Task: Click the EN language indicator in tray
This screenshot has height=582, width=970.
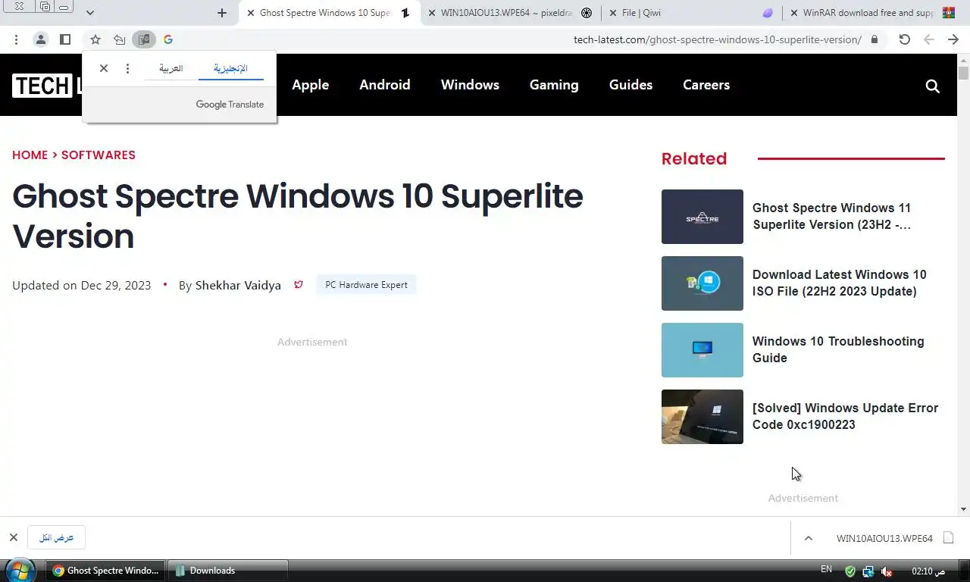Action: click(x=826, y=569)
